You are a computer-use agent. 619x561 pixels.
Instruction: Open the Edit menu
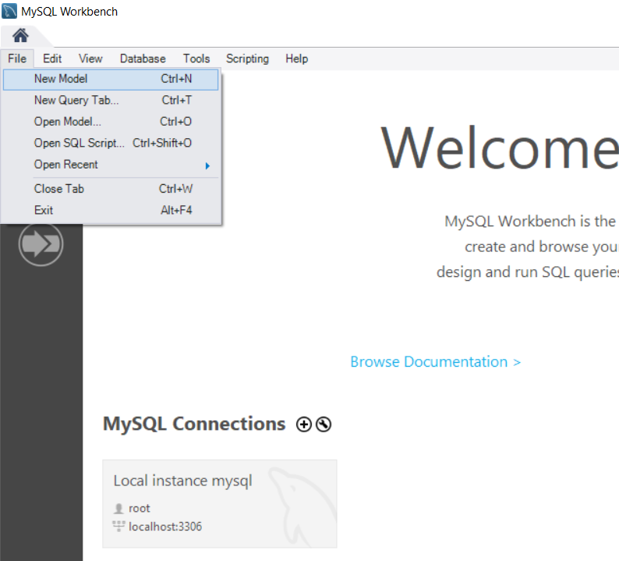(52, 59)
